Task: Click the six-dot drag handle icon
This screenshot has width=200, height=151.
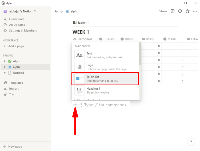Action: tap(81, 105)
